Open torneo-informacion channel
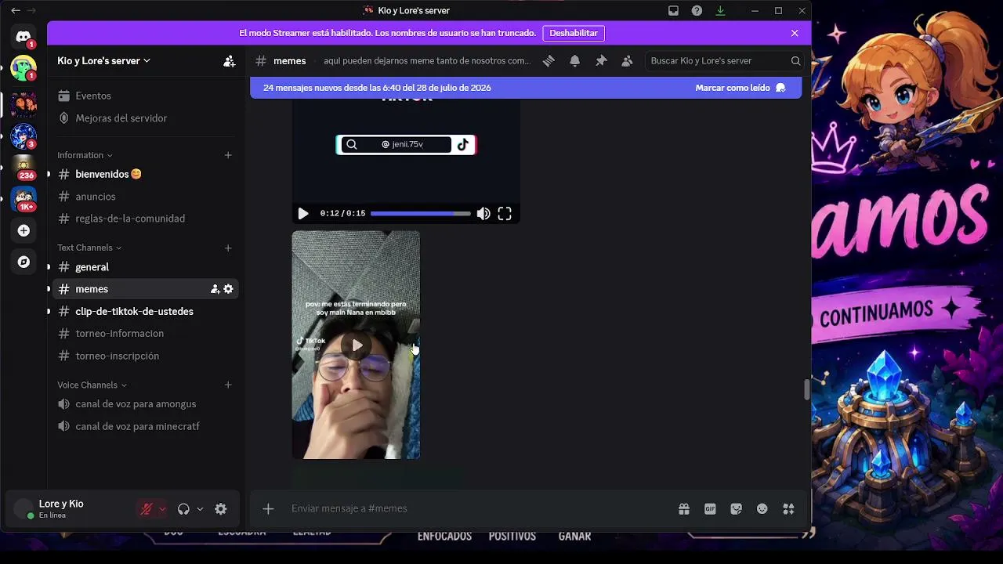The height and width of the screenshot is (564, 1003). pyautogui.click(x=146, y=334)
